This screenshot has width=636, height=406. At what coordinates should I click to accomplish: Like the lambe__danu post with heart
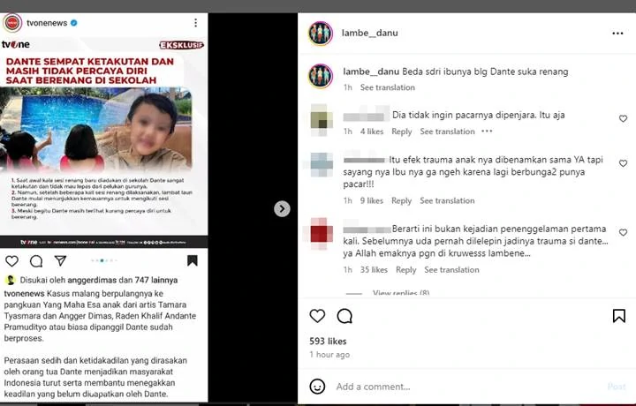(x=317, y=316)
